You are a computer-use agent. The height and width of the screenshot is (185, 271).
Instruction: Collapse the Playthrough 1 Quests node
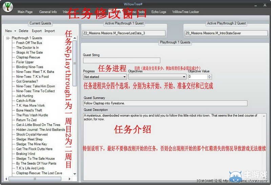click(x=7, y=38)
